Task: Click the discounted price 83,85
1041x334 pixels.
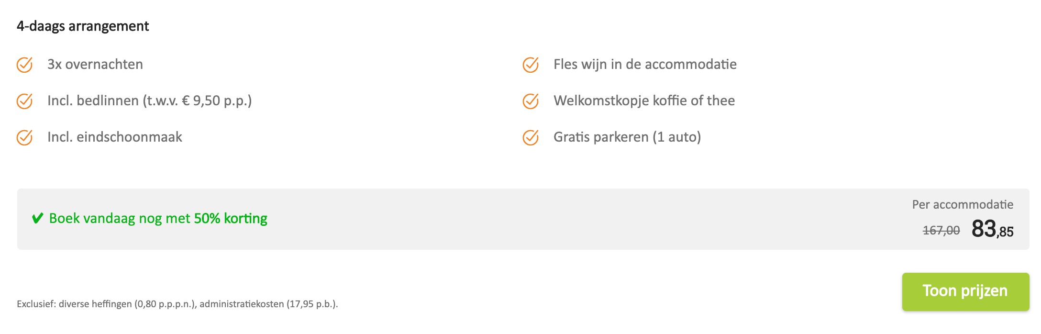Action: 992,229
